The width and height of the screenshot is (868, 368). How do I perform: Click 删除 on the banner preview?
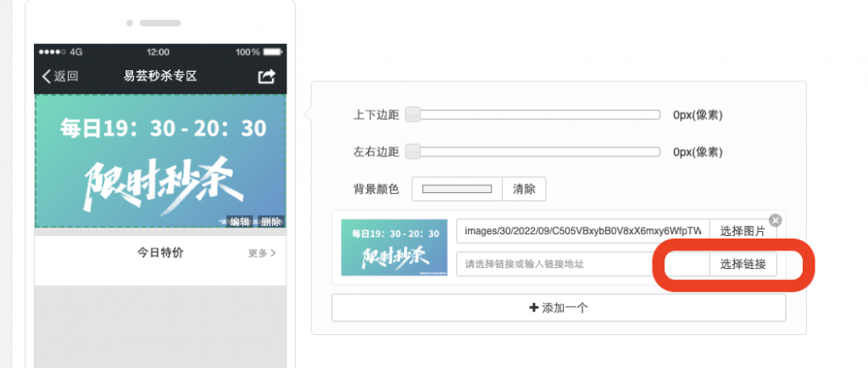pyautogui.click(x=271, y=222)
